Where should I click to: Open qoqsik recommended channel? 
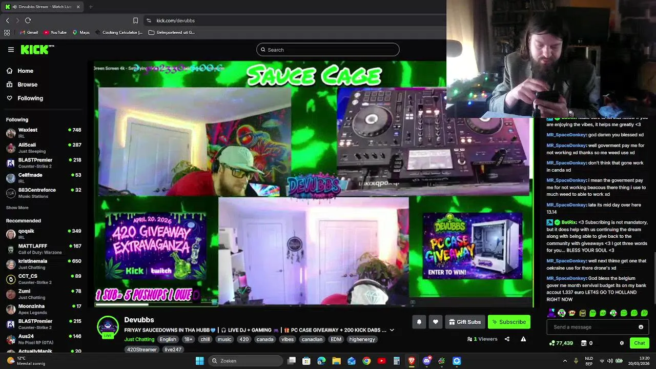(44, 234)
